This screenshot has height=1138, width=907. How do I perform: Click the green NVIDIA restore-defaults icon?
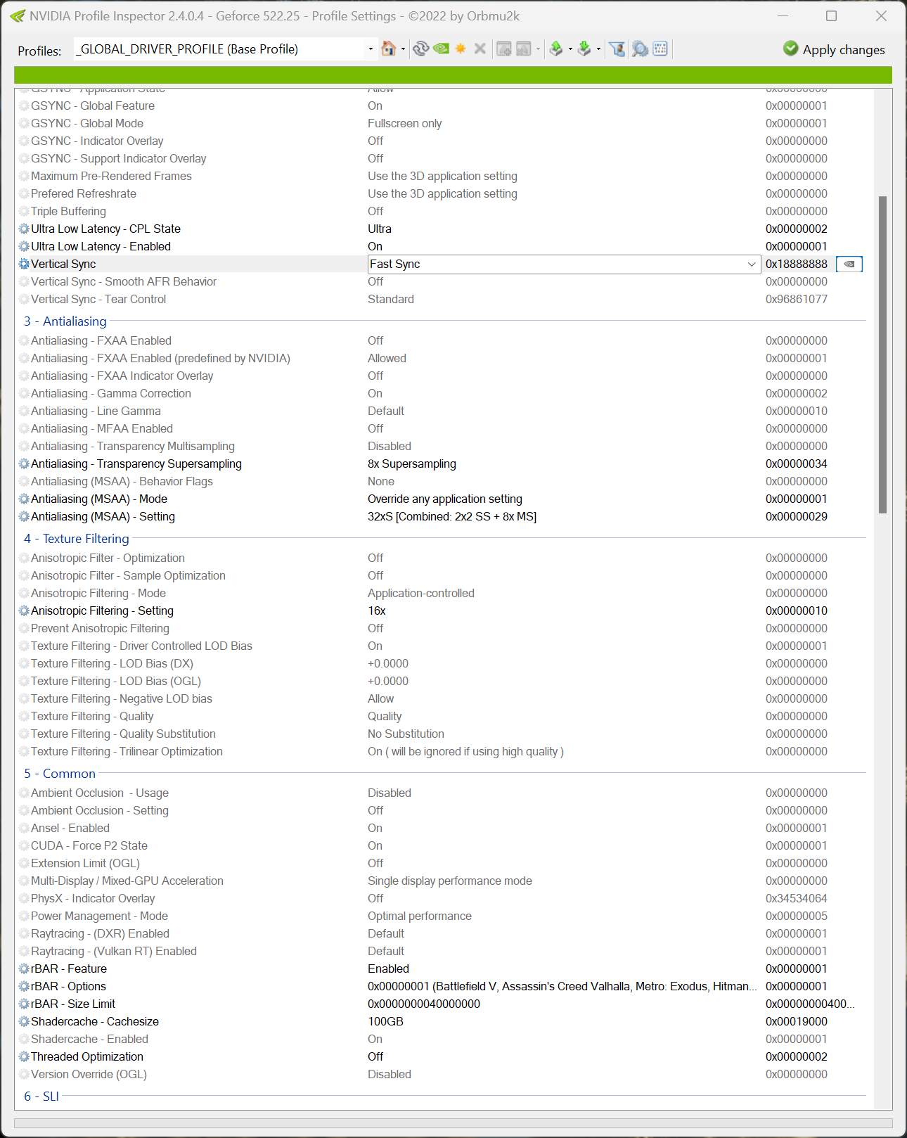click(441, 49)
